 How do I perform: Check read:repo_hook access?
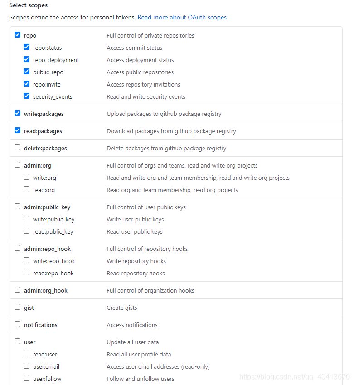coord(26,272)
